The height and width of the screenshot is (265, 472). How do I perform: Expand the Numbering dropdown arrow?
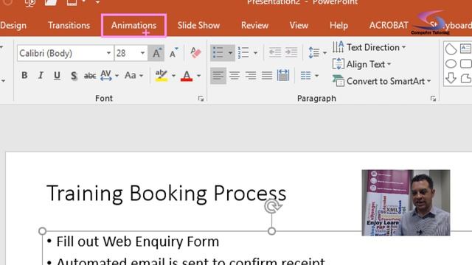tap(255, 53)
